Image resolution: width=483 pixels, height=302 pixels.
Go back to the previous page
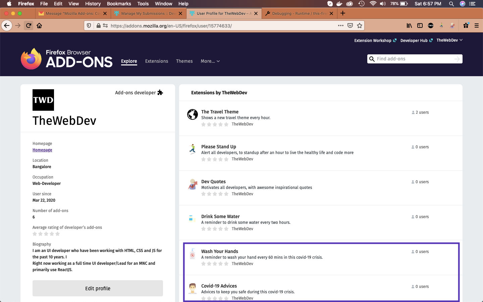(7, 26)
